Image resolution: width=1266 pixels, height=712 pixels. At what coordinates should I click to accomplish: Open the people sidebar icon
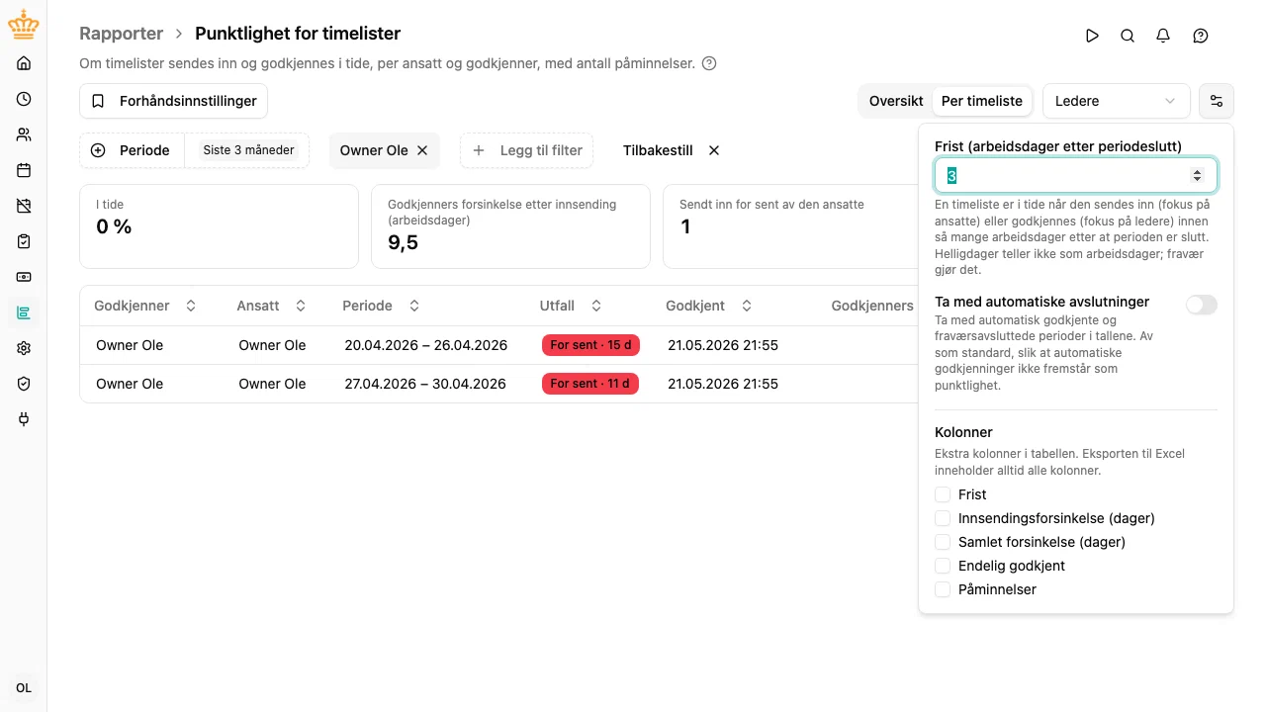(x=24, y=134)
